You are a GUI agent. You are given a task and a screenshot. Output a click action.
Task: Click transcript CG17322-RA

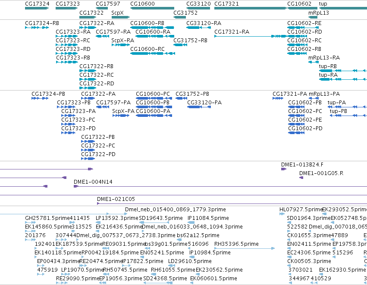tap(97, 23)
